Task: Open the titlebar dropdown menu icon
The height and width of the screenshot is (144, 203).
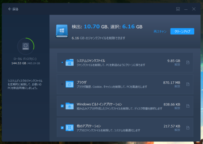Action: point(178,9)
